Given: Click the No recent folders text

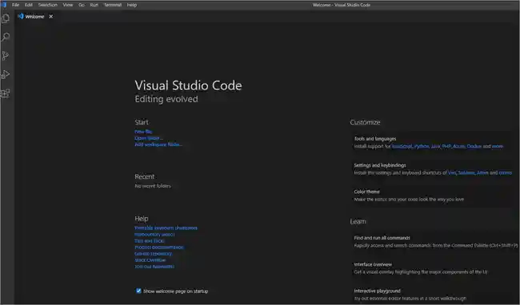Looking at the screenshot, I should click(x=153, y=186).
